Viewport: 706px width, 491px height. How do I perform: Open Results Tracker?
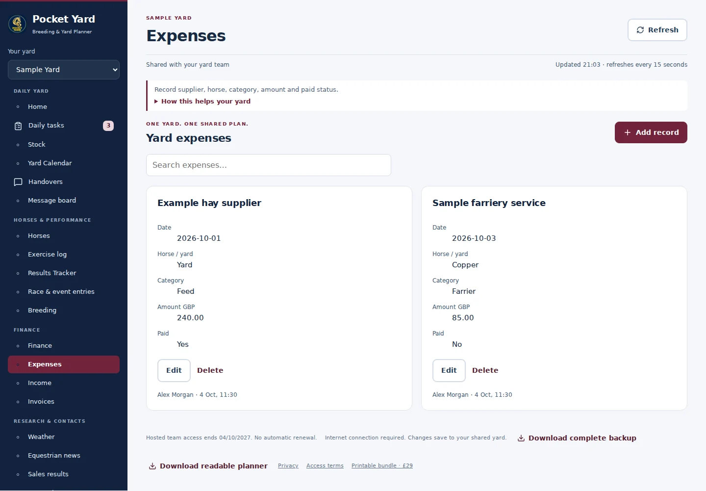click(x=64, y=273)
